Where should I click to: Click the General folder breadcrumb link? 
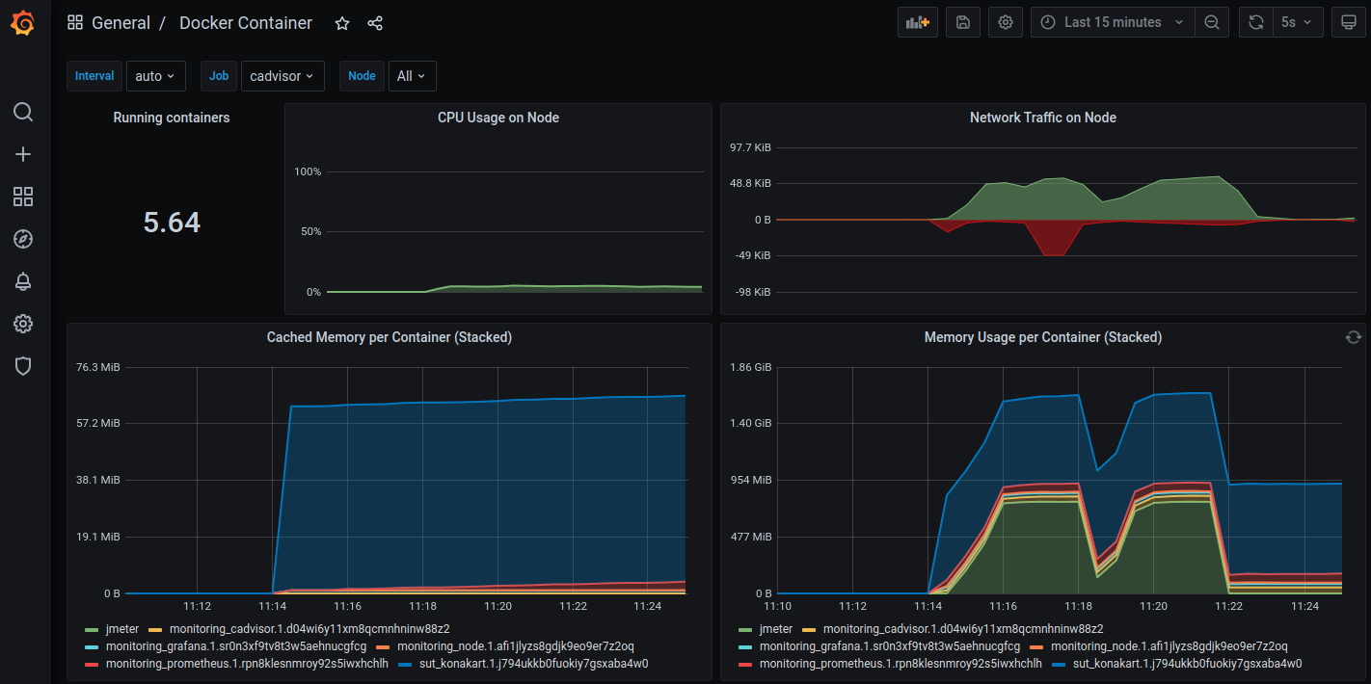[121, 23]
